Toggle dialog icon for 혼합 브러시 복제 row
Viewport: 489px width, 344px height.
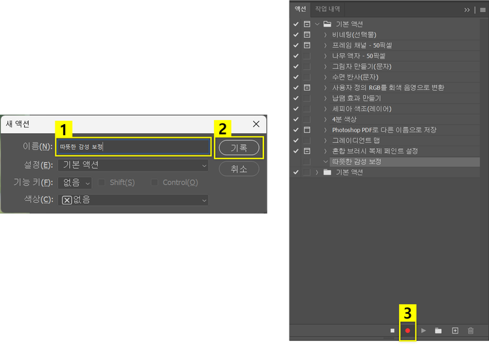(307, 151)
